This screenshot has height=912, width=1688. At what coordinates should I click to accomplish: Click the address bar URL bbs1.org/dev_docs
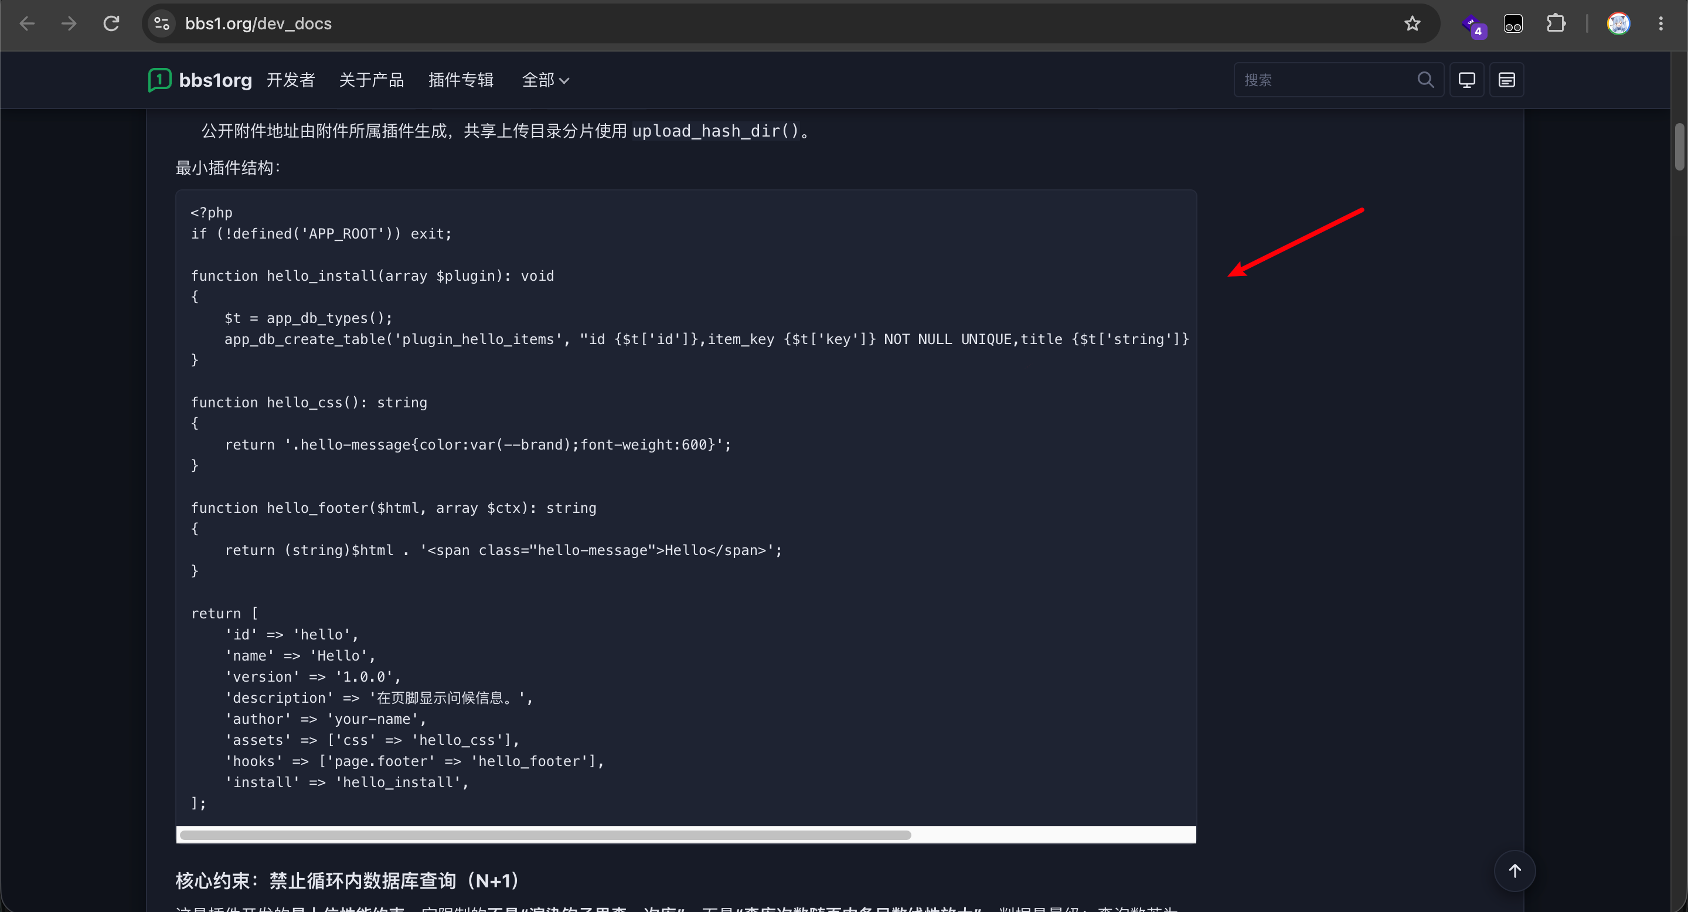(x=258, y=23)
